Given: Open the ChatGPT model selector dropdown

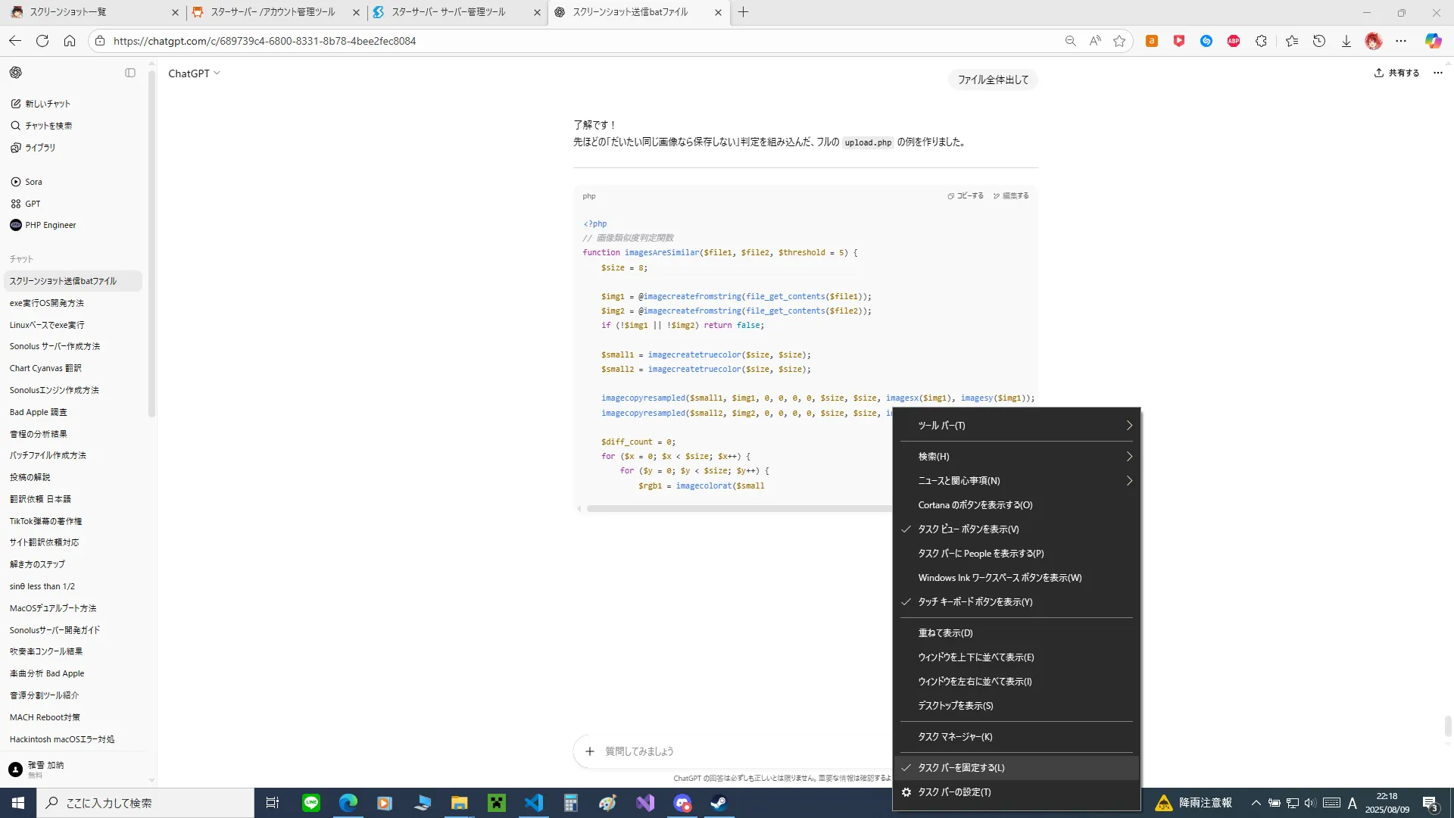Looking at the screenshot, I should [x=194, y=73].
